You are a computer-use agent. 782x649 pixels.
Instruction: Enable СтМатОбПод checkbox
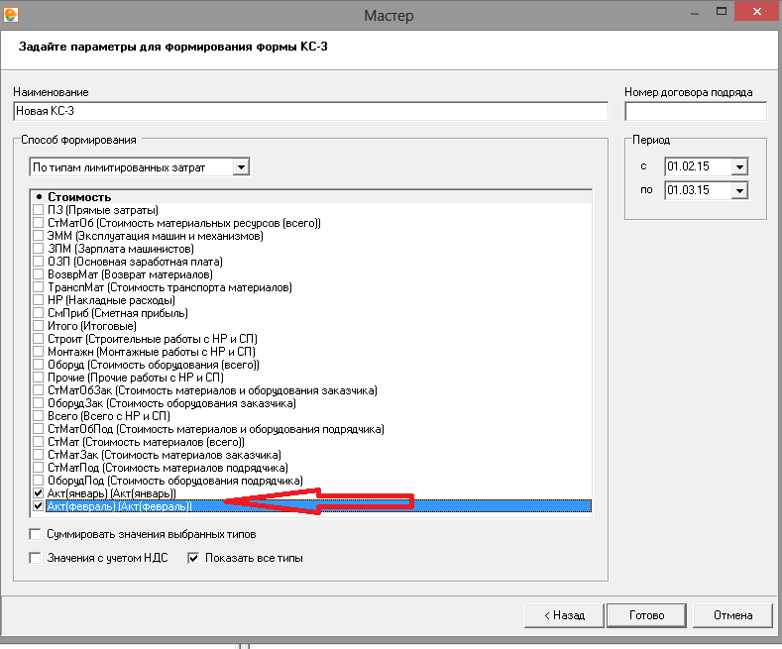(x=39, y=429)
